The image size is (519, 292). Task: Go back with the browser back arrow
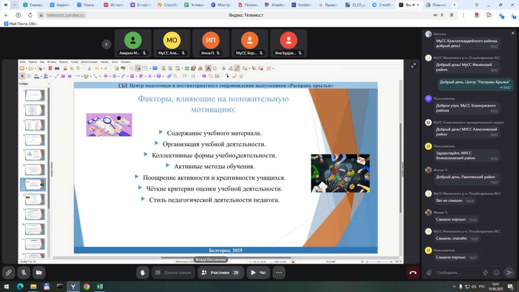(6, 15)
